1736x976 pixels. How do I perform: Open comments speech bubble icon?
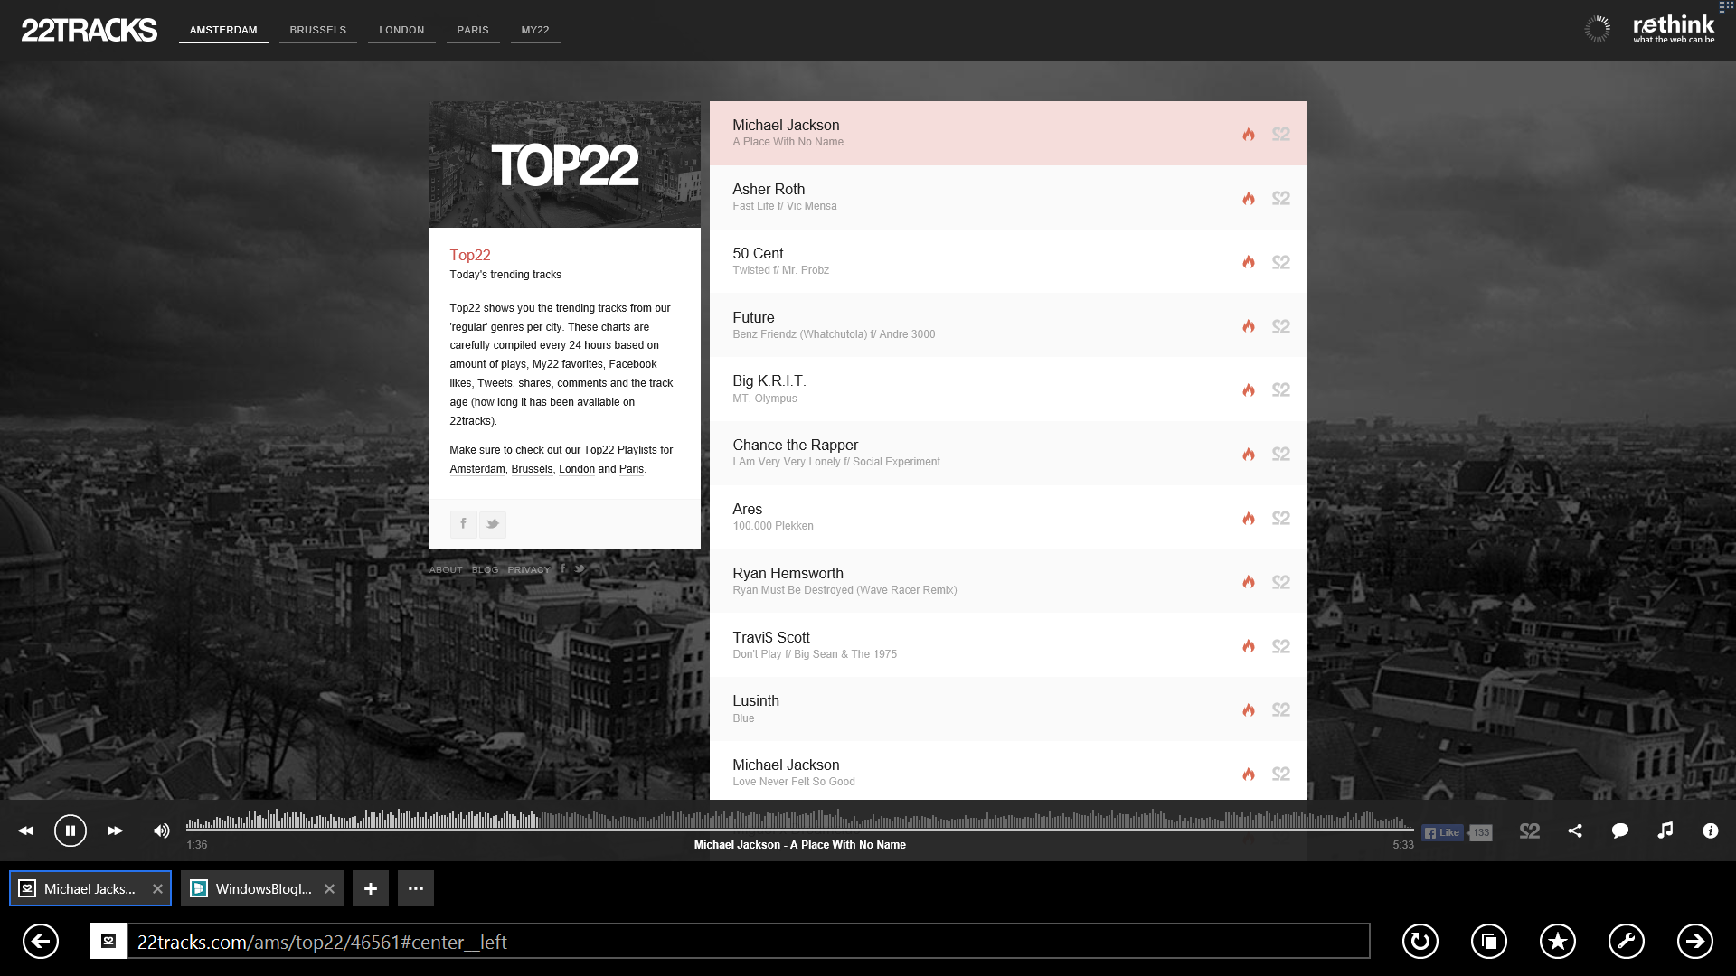coord(1620,831)
